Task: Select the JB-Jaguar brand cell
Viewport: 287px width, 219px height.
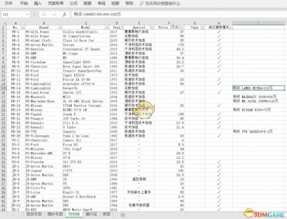Action: tap(44, 171)
